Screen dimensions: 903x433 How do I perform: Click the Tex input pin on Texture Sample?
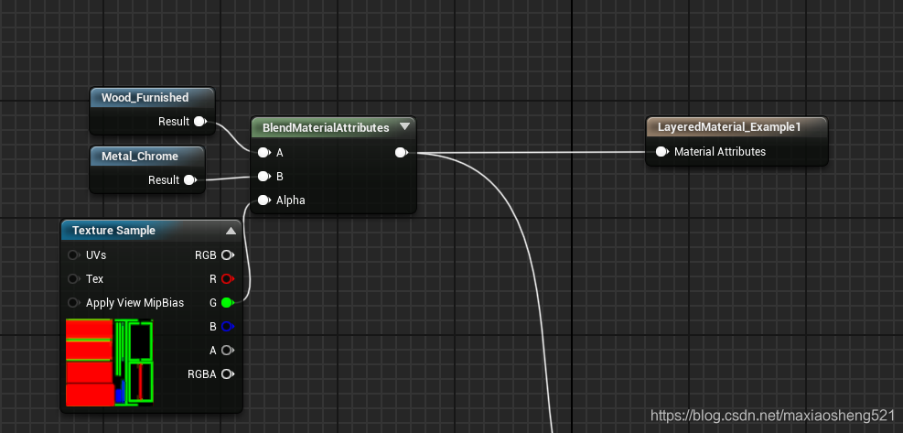[x=74, y=279]
